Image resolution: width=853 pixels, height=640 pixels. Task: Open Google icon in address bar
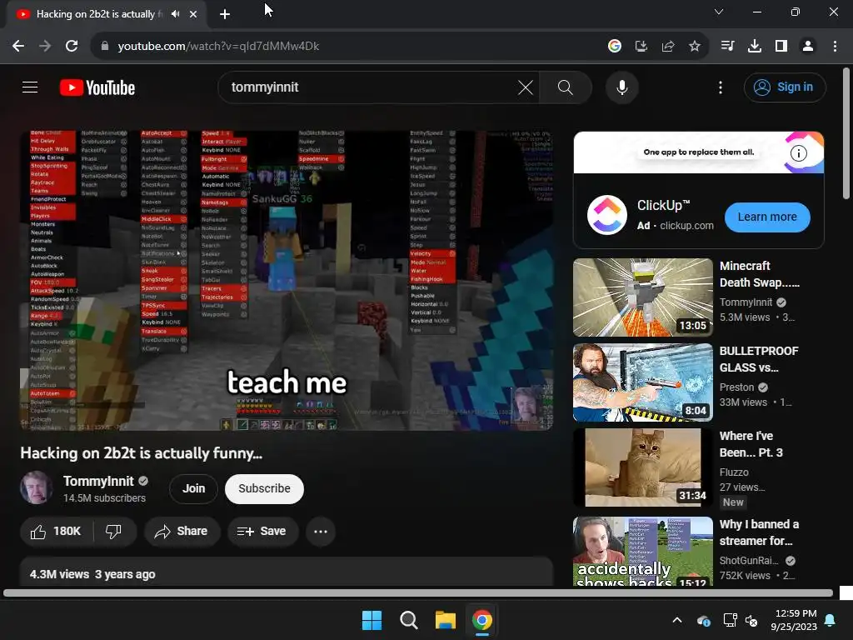pos(614,47)
